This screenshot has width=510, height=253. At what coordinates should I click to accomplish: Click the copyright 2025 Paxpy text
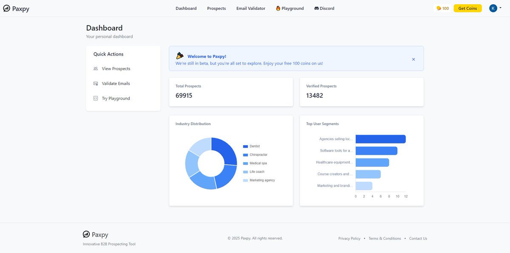point(255,238)
